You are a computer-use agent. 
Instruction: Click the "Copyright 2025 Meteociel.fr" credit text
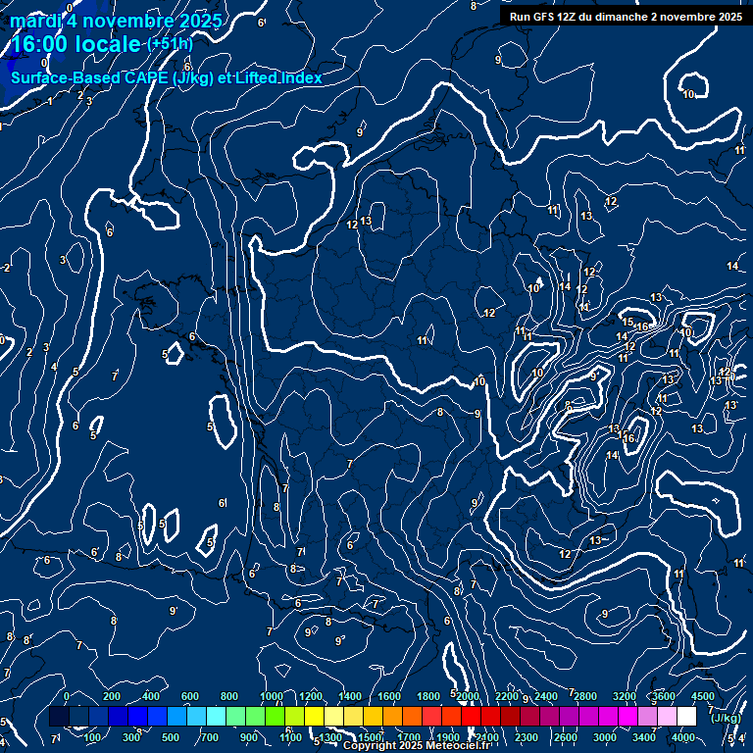tap(417, 746)
